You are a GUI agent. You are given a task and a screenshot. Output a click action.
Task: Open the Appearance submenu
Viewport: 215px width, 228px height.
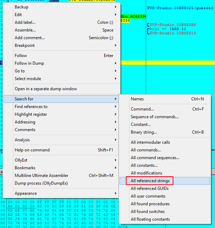coord(62,193)
